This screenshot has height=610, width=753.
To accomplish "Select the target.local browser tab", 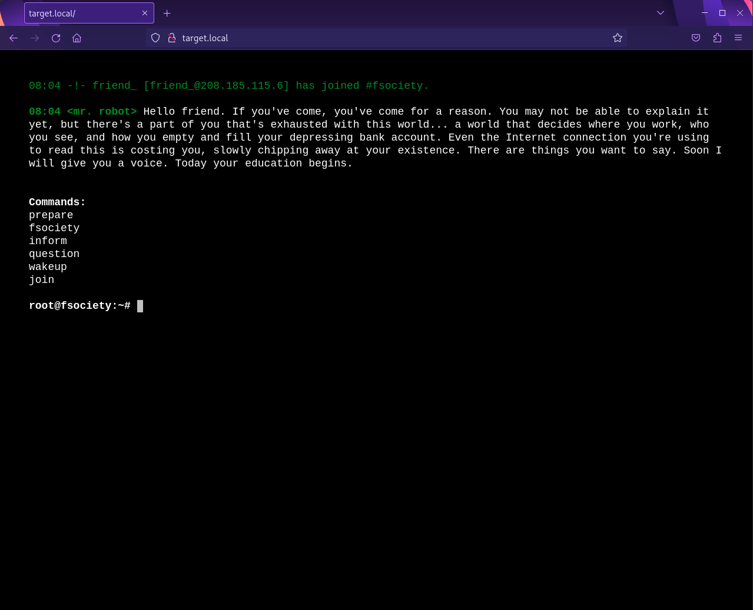I will tap(77, 13).
